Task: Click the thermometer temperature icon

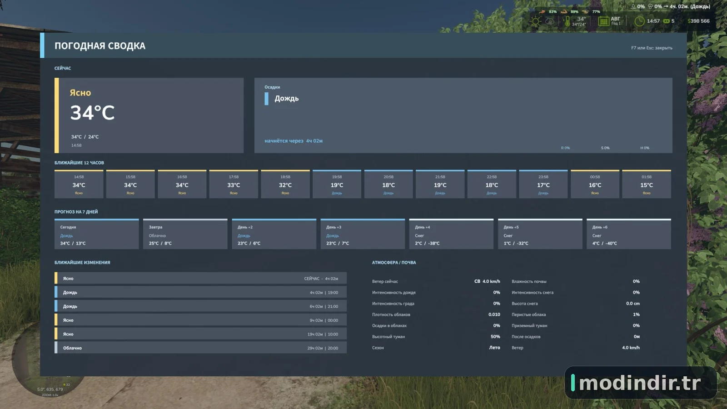Action: click(568, 21)
